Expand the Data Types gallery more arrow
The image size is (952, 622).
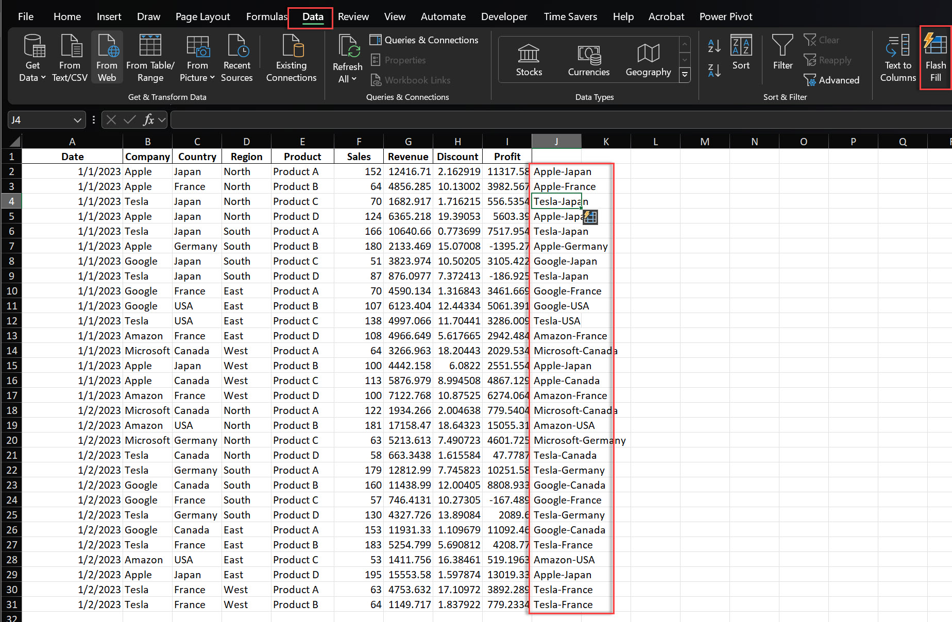coord(685,75)
